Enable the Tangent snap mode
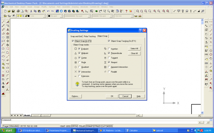 pos(109,58)
